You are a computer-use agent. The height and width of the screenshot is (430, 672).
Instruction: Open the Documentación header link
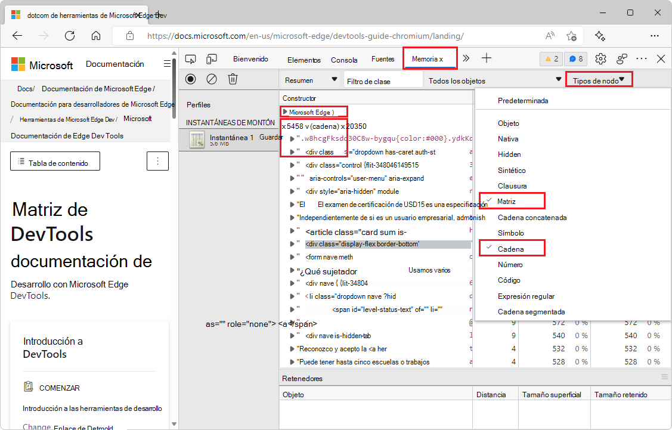[x=115, y=64]
